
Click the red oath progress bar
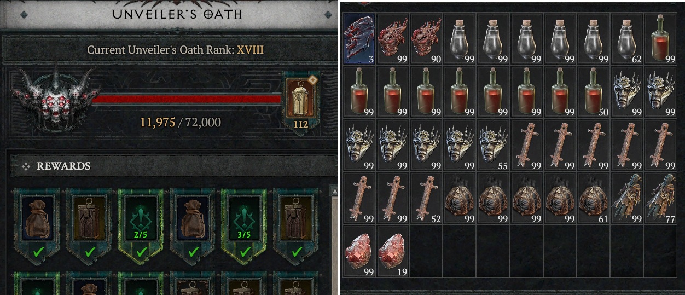(x=186, y=99)
